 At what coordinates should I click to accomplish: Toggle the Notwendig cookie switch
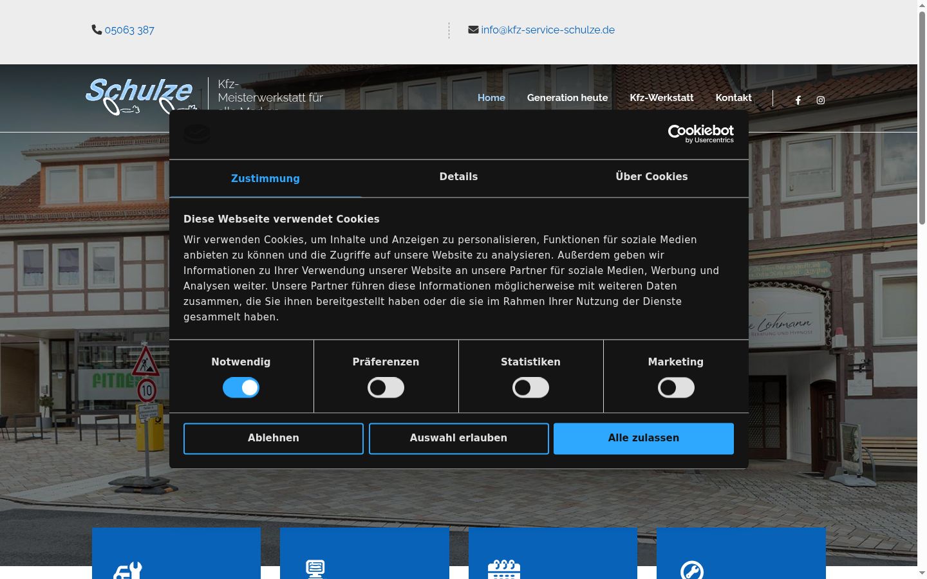(241, 387)
